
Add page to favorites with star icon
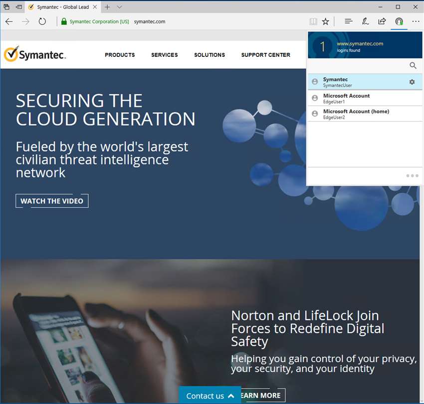coord(326,21)
